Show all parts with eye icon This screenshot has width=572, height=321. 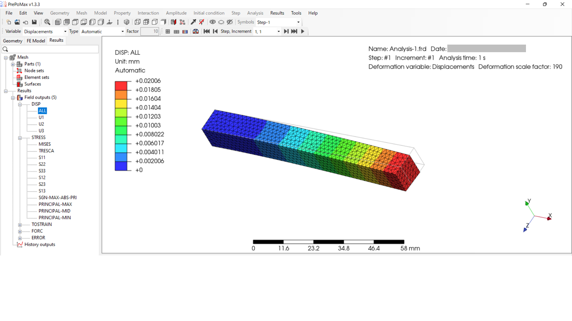tap(213, 22)
